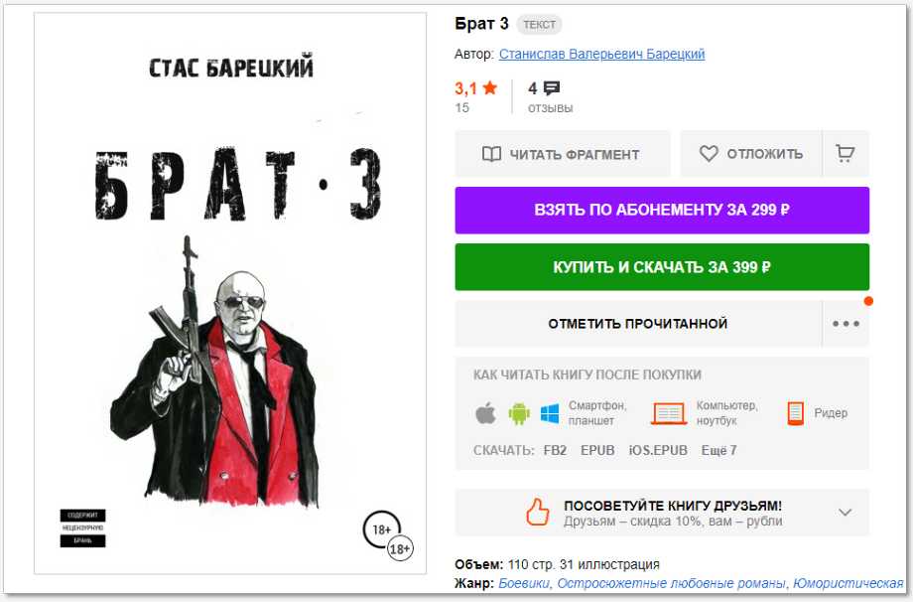Click the laptop computer reading icon
Viewport: 913px width, 602px height.
click(x=669, y=413)
